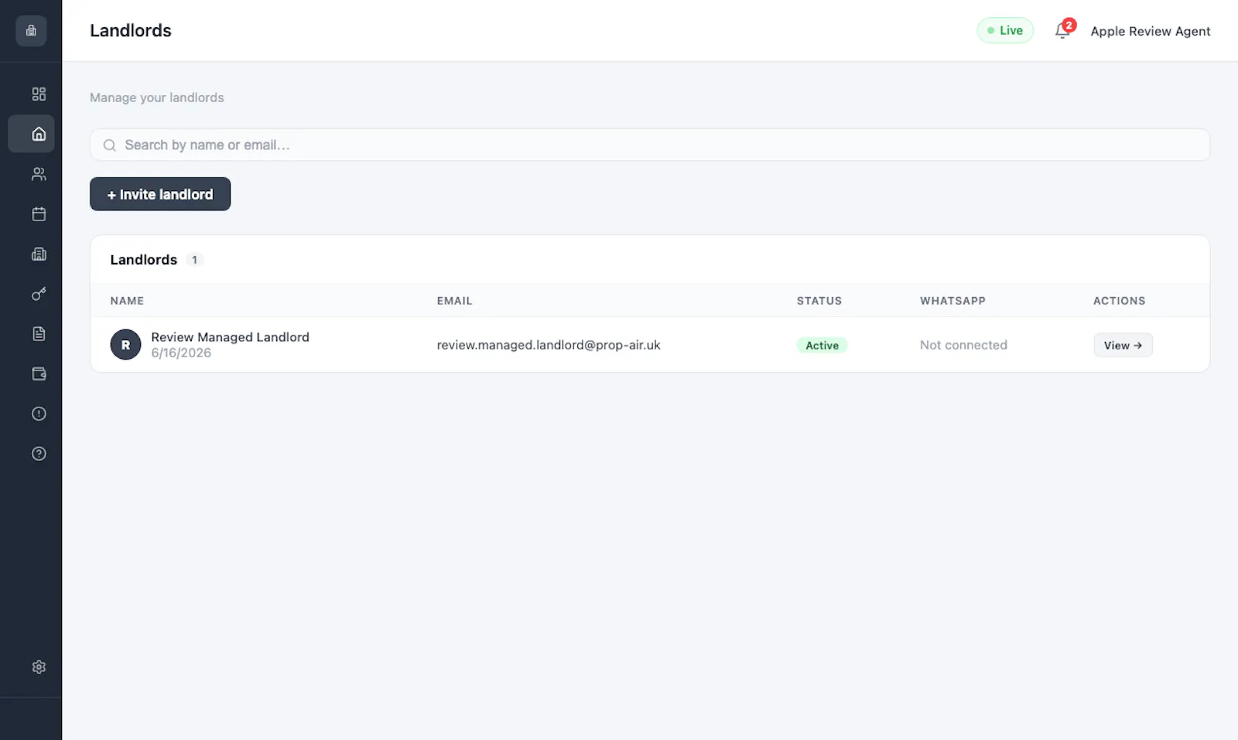
Task: Open the buildings icon in sidebar
Action: point(39,254)
